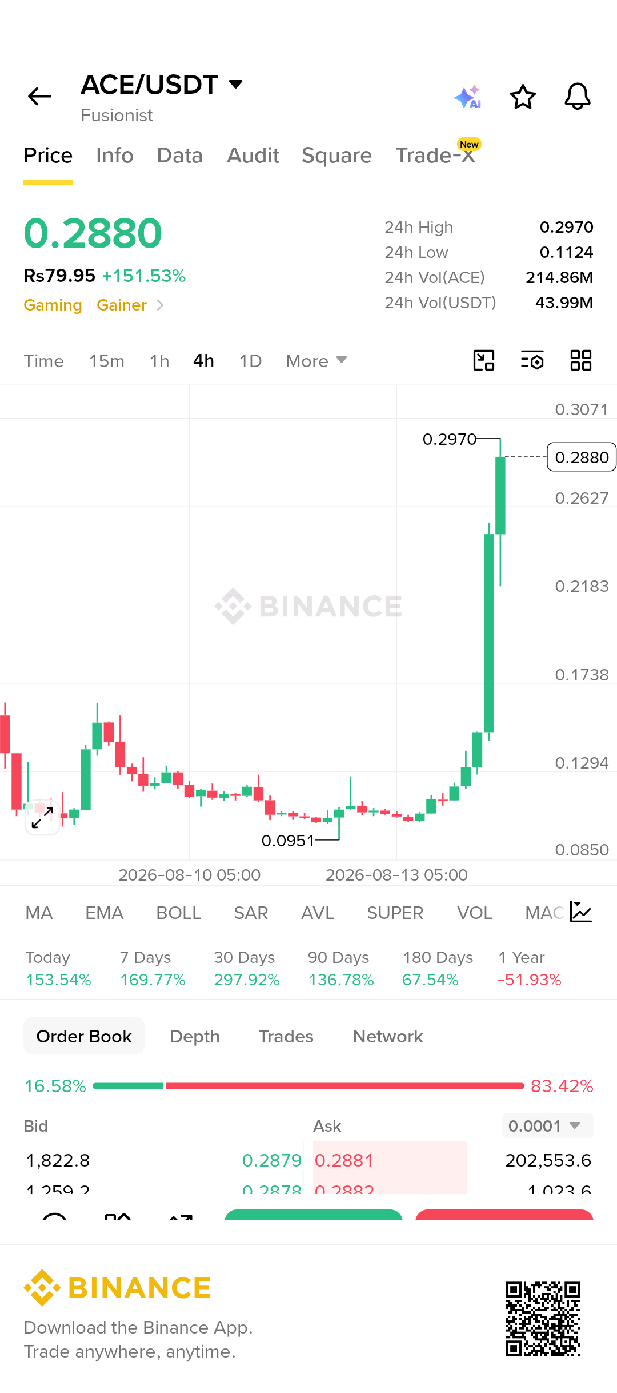The height and width of the screenshot is (1393, 617).
Task: Open the chart drawing tools icon
Action: pos(484,361)
